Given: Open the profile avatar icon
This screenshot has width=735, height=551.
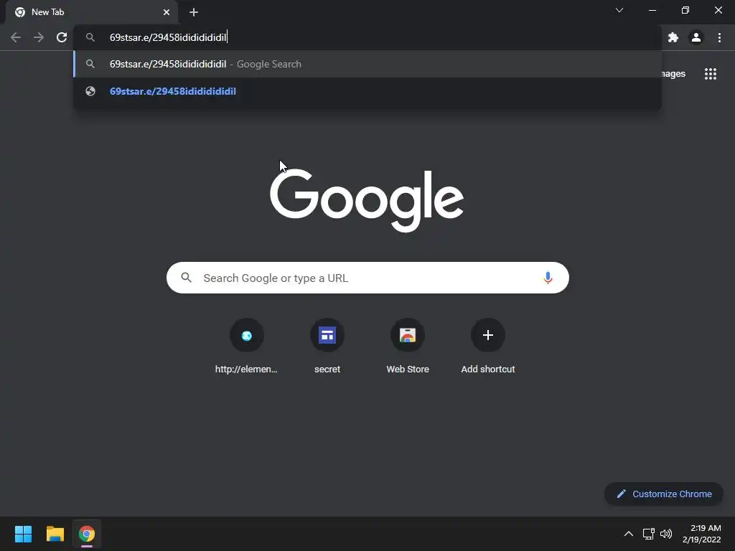Looking at the screenshot, I should (696, 37).
